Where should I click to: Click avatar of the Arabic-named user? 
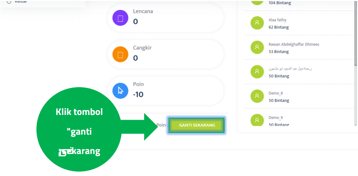pos(257,72)
